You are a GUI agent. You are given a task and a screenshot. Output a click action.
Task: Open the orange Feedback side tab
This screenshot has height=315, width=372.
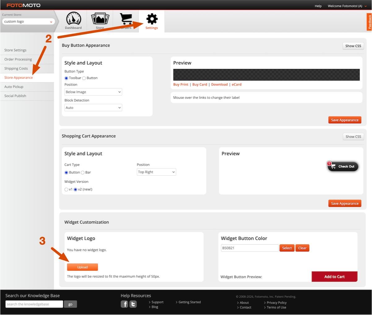(x=369, y=22)
